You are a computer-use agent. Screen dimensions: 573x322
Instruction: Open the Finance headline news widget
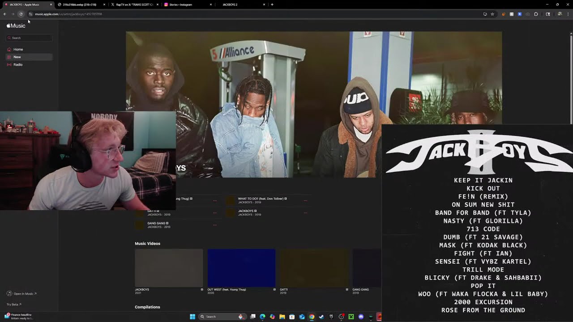pos(20,317)
